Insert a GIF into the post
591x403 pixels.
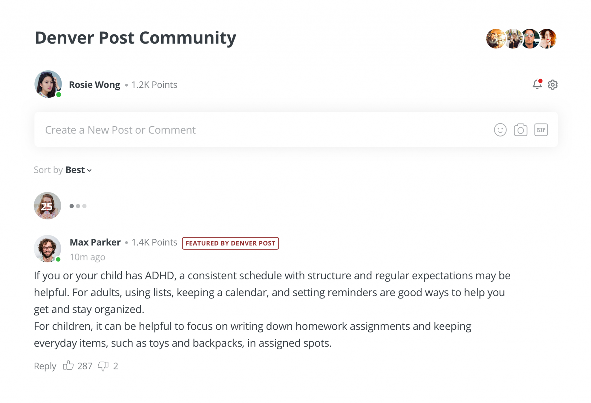(x=541, y=130)
